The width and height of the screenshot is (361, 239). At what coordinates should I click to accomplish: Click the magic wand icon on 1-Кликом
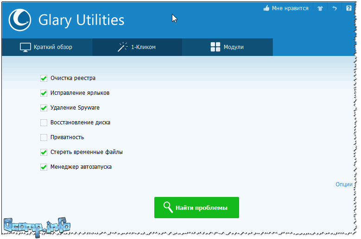(x=122, y=47)
